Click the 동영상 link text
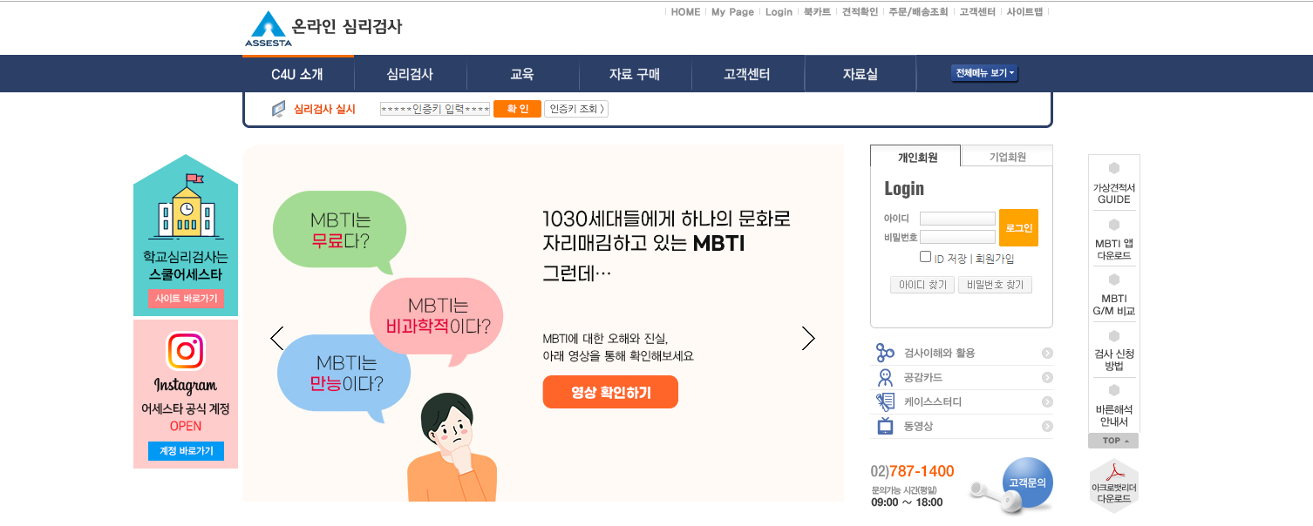The image size is (1313, 526). coord(919,426)
